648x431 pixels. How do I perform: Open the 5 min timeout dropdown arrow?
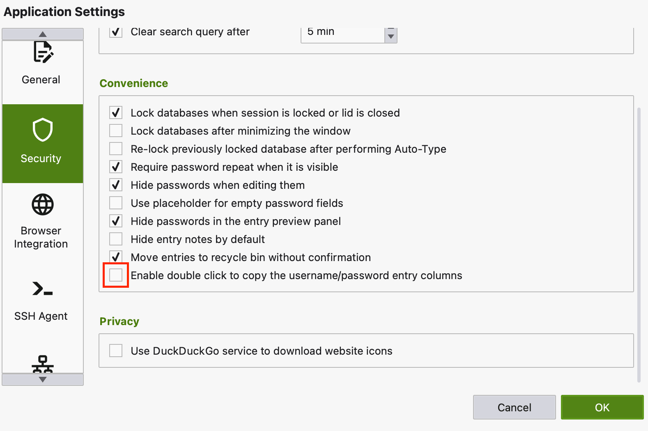pyautogui.click(x=391, y=35)
